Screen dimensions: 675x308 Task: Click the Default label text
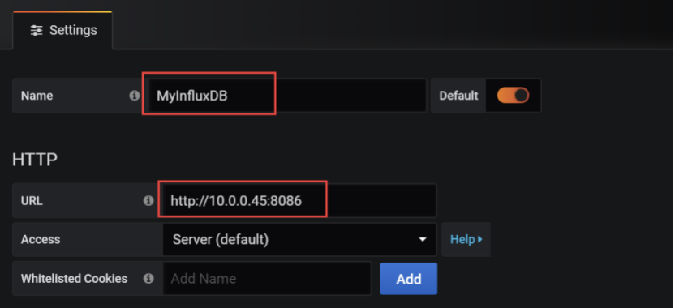(x=458, y=96)
